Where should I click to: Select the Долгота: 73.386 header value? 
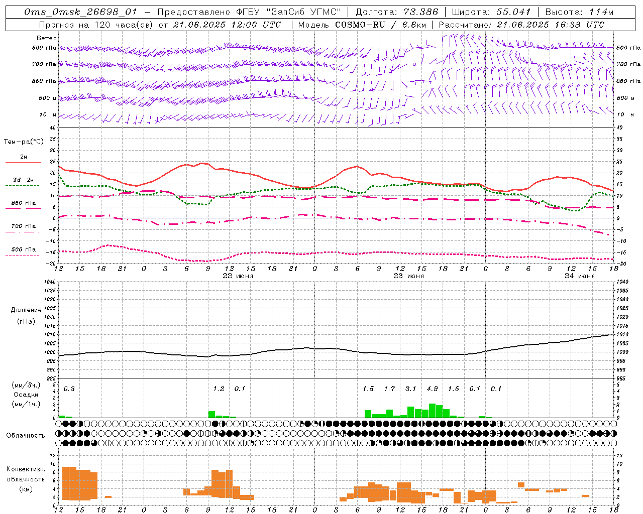(x=397, y=12)
